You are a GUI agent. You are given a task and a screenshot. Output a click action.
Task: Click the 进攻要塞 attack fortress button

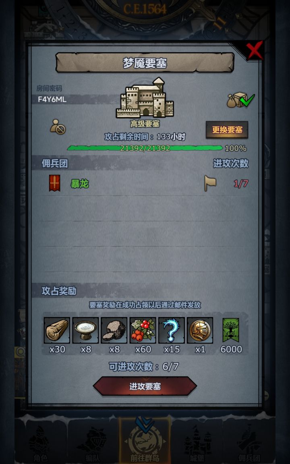tap(145, 386)
